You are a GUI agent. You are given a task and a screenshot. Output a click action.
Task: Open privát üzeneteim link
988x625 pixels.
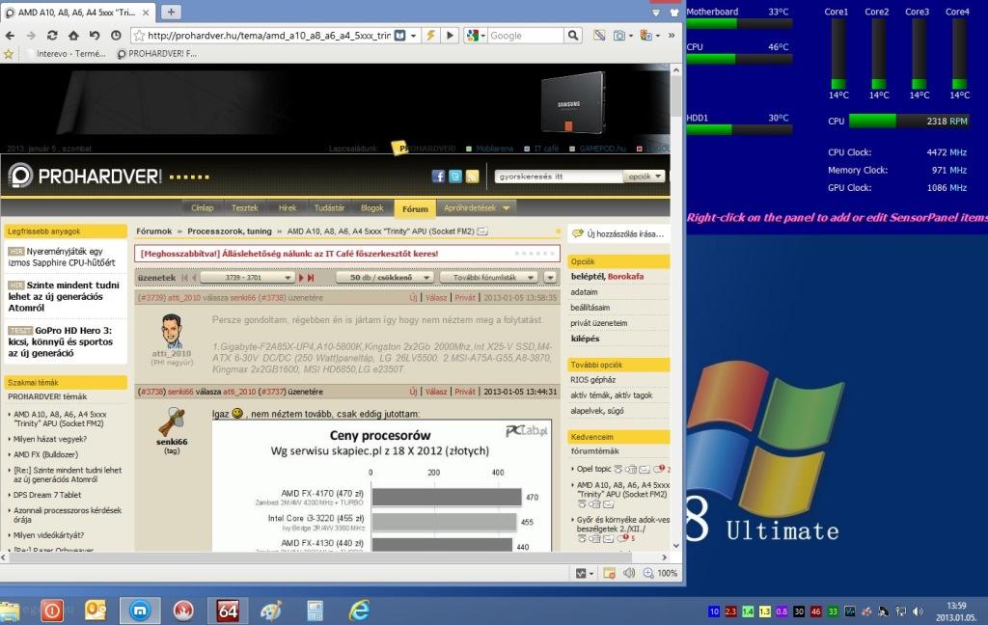pos(598,322)
